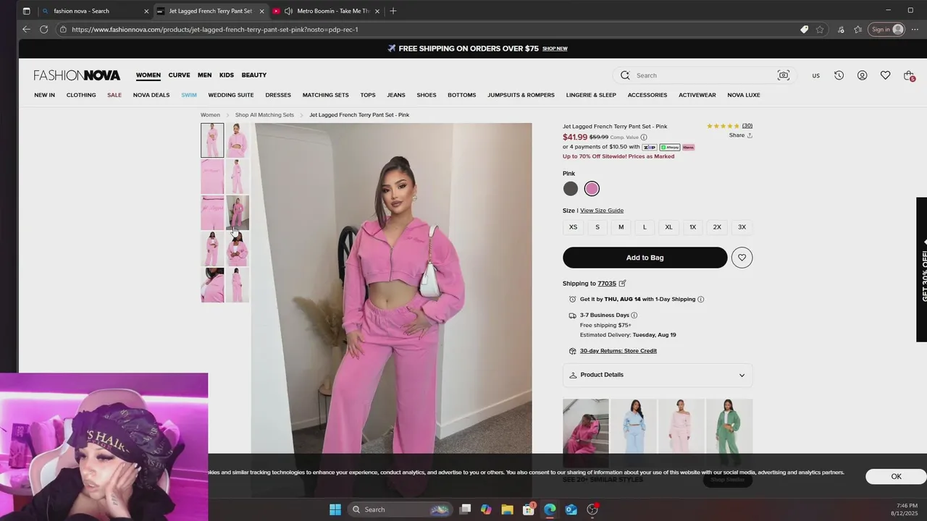Open 30-day Returns: Store Credit link
Viewport: 927px width, 521px height.
(x=618, y=351)
